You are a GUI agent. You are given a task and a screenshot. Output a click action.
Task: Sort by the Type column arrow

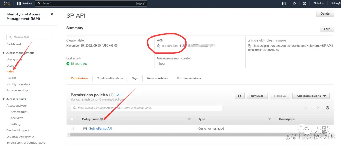click(x=270, y=119)
